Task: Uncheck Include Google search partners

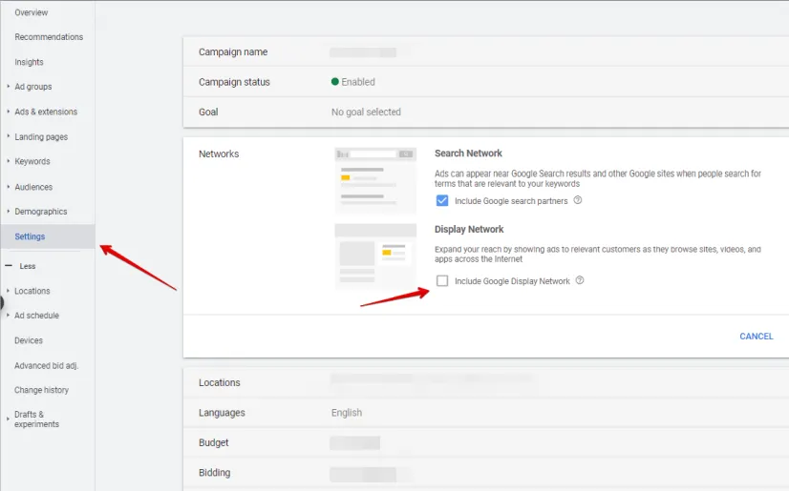Action: click(442, 201)
